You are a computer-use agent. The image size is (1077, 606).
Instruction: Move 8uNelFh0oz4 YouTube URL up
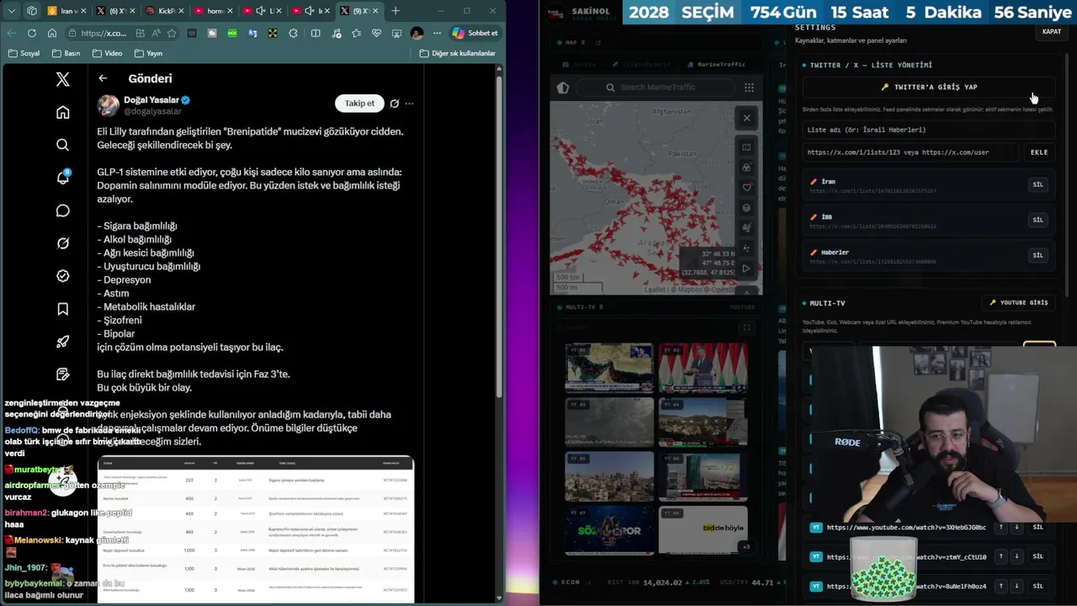1000,586
